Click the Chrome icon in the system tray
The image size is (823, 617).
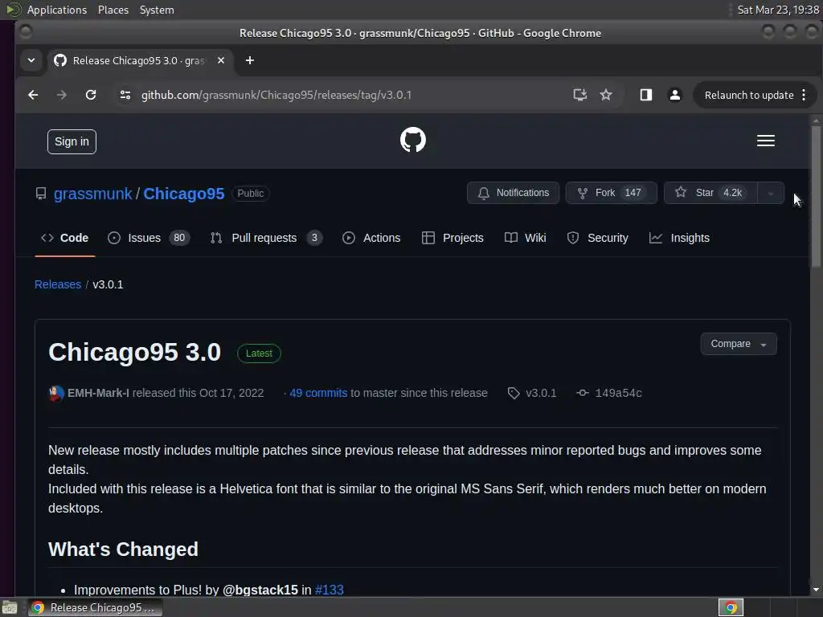coord(731,607)
